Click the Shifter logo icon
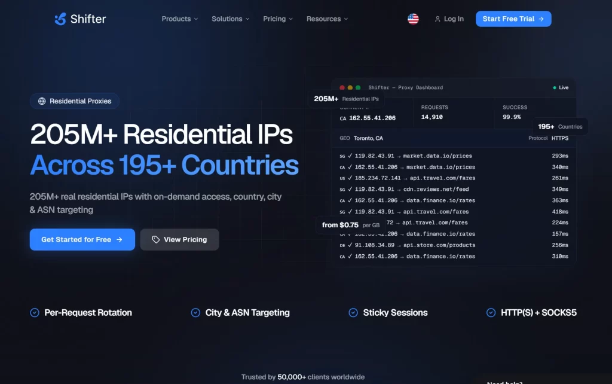The width and height of the screenshot is (612, 384). pyautogui.click(x=60, y=19)
